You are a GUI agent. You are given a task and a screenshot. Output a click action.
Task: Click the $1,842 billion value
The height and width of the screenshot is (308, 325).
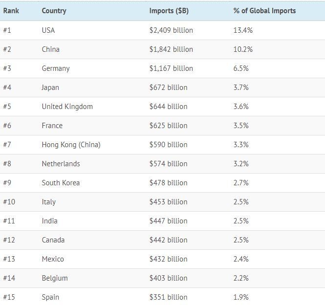point(171,49)
